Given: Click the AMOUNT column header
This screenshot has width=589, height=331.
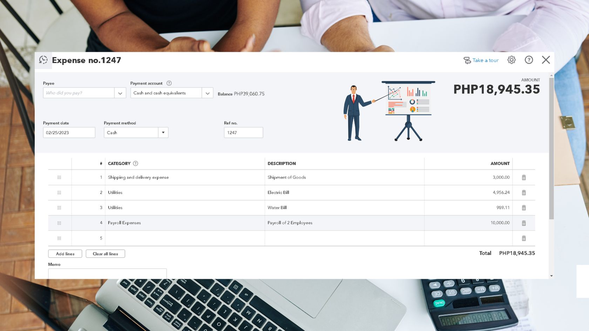Looking at the screenshot, I should (x=500, y=164).
